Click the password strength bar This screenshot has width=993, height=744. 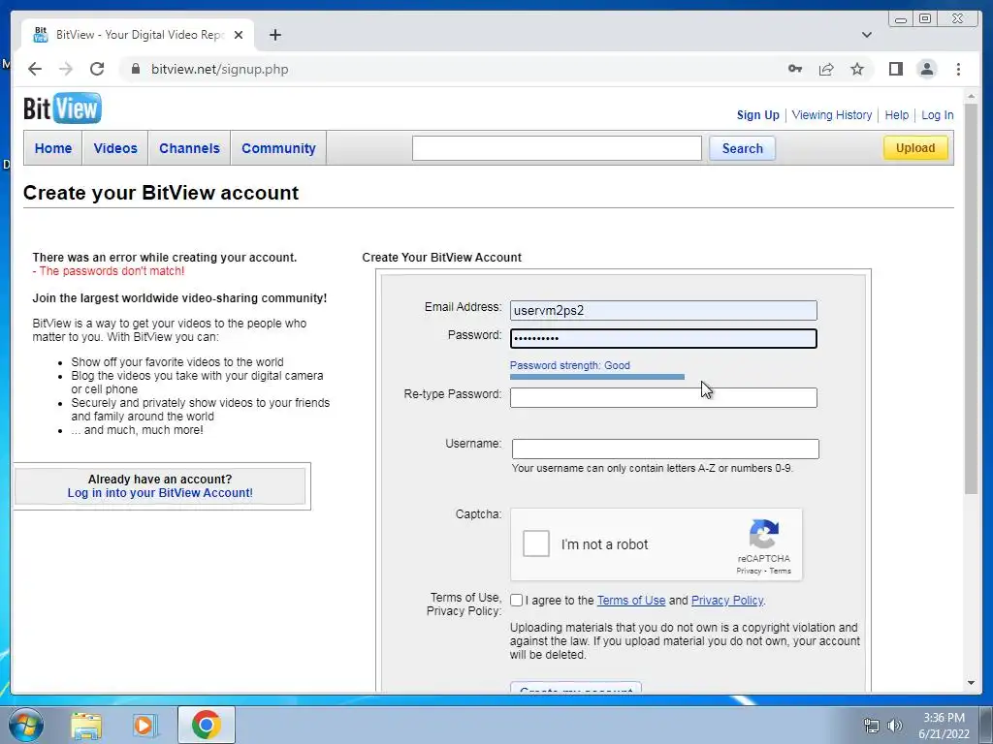(x=597, y=377)
